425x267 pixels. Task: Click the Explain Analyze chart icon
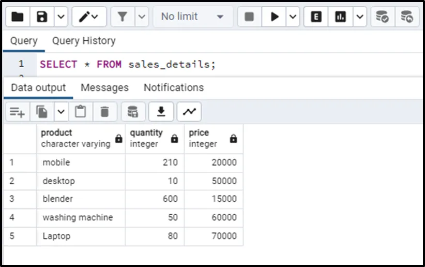tap(341, 17)
